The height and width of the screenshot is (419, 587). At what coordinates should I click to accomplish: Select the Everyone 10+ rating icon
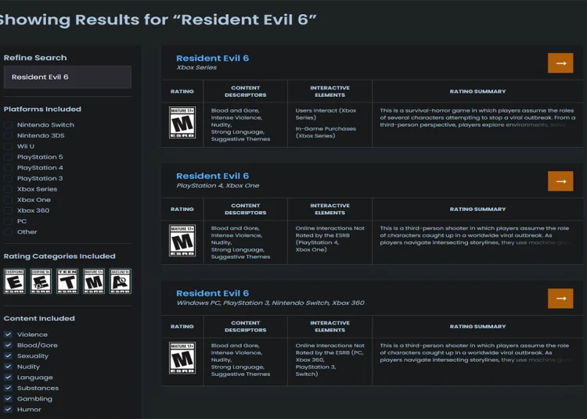click(x=41, y=281)
